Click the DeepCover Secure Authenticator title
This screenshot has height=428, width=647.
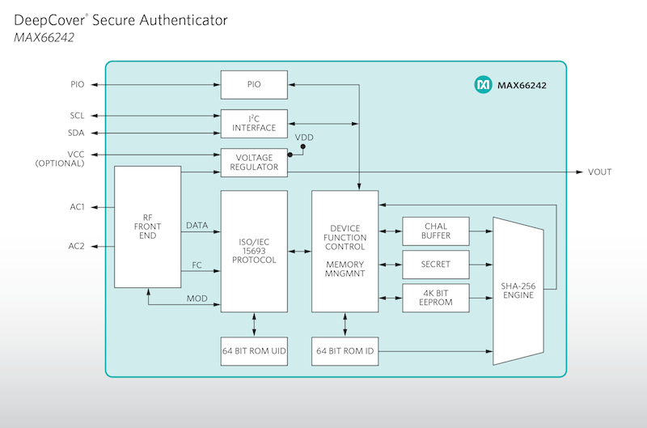click(x=121, y=20)
